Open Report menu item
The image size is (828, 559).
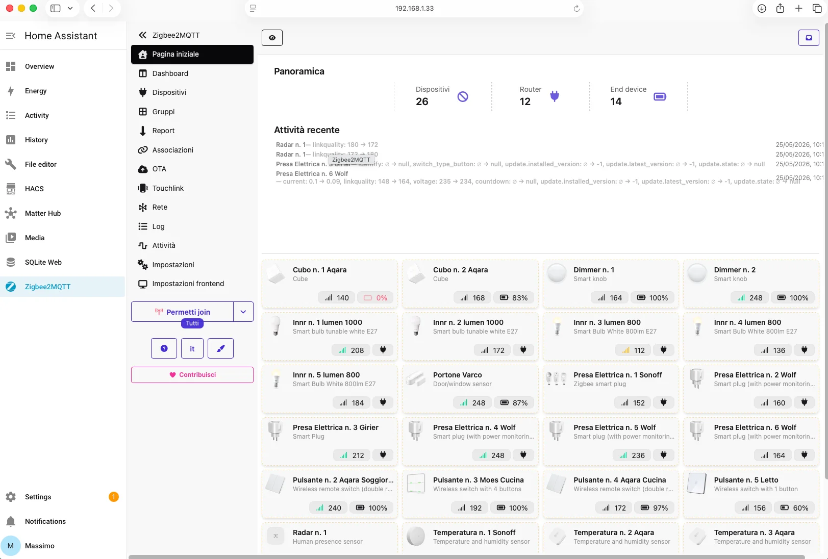pyautogui.click(x=192, y=131)
